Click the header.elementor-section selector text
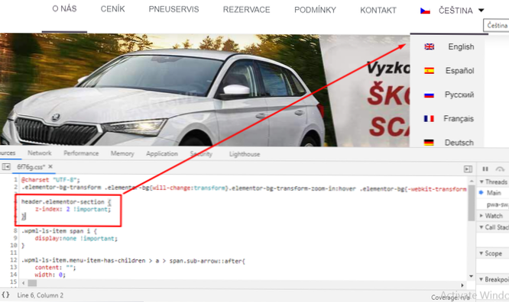 63,201
